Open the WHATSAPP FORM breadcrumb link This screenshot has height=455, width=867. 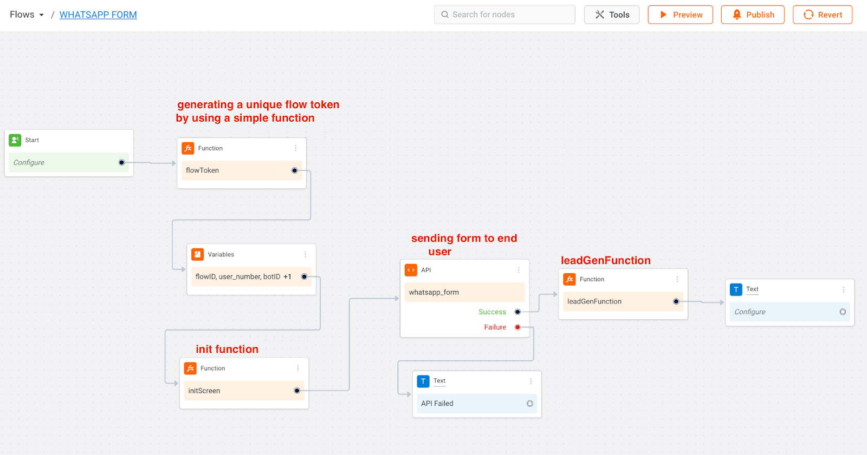pyautogui.click(x=98, y=15)
